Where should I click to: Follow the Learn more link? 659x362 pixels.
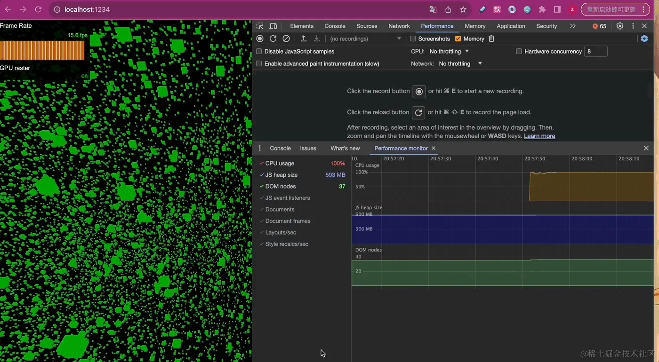click(539, 136)
